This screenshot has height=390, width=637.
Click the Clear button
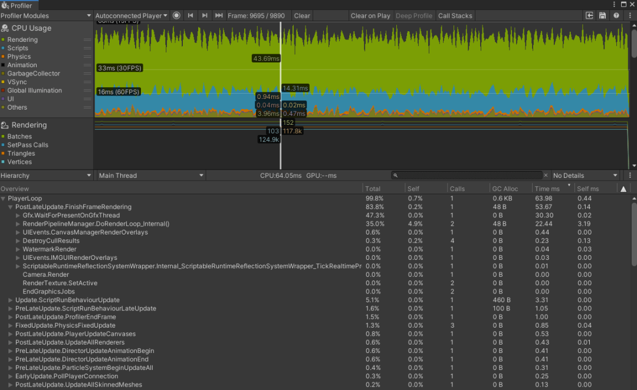[x=302, y=15]
